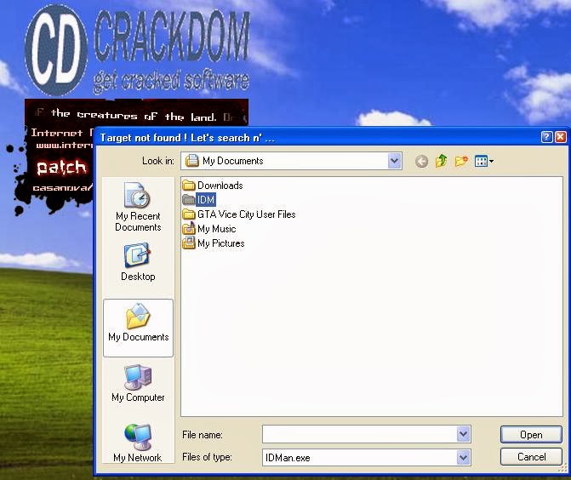The height and width of the screenshot is (480, 571).
Task: Click the 'My Music' folder name
Action: point(217,229)
